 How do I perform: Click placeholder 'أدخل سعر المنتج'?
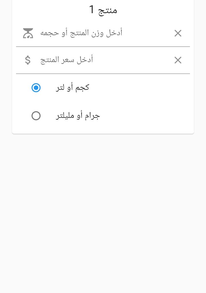pyautogui.click(x=67, y=60)
